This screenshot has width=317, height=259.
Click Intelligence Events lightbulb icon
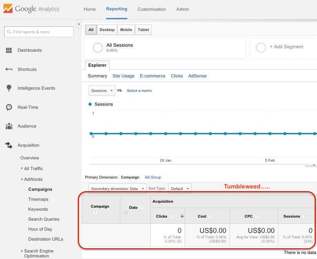point(9,88)
